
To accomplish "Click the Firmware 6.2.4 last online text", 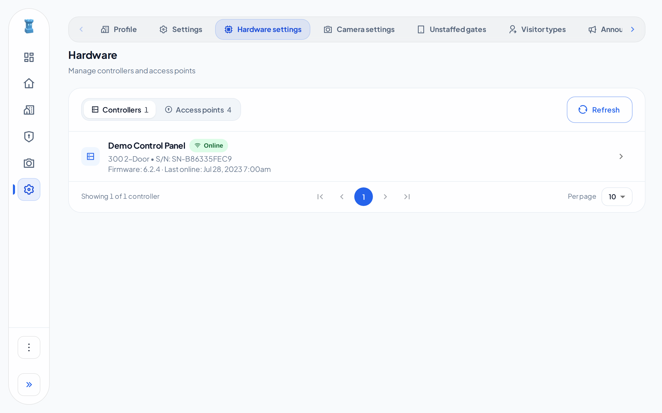I will (x=189, y=169).
